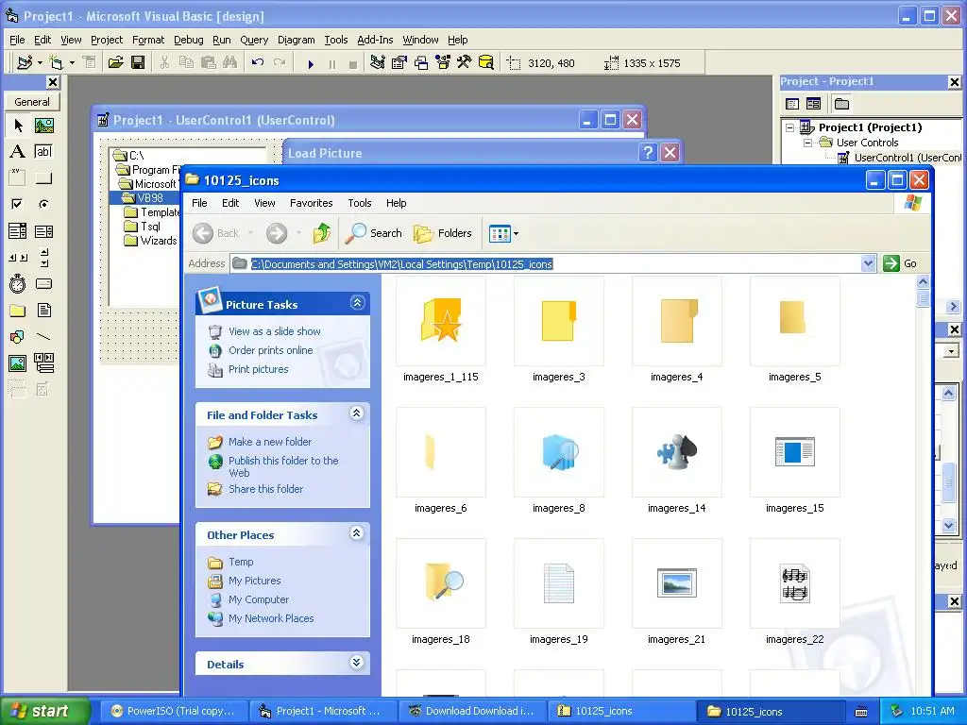
Task: Select the CheckBox control in toolbox
Action: [x=17, y=204]
